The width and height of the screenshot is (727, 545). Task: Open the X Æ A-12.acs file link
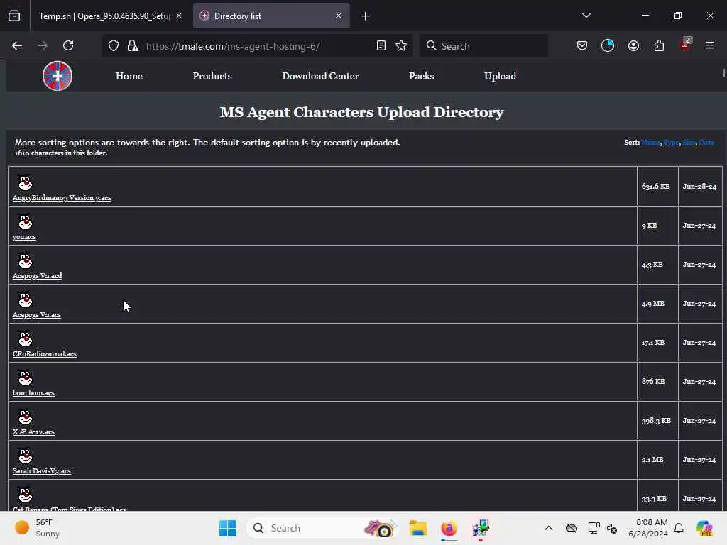[33, 432]
